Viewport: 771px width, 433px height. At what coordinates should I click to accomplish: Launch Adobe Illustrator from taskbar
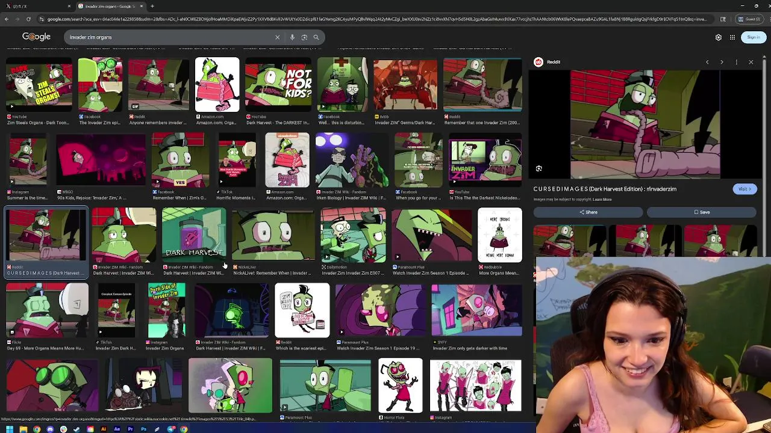click(x=104, y=429)
